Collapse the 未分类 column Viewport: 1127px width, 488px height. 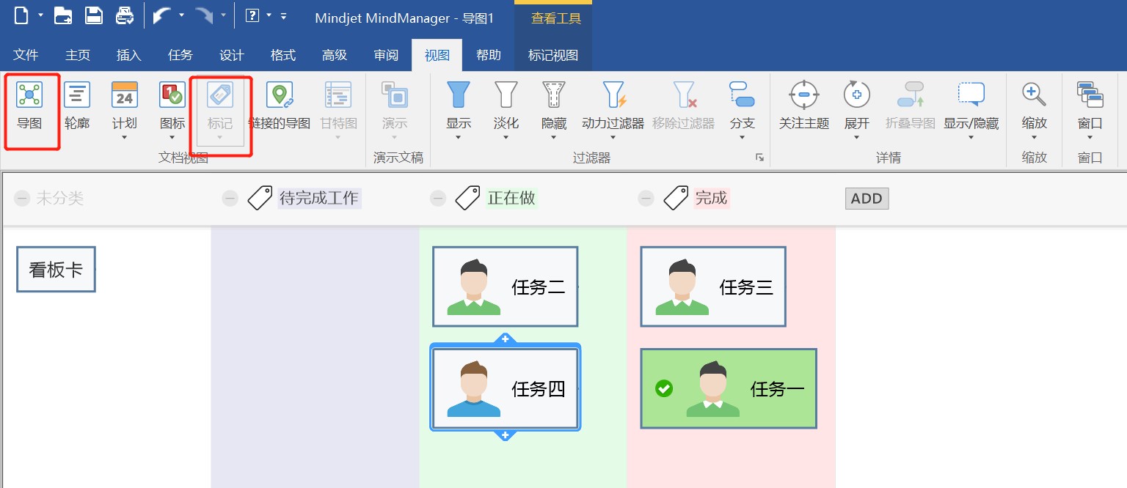(x=21, y=198)
